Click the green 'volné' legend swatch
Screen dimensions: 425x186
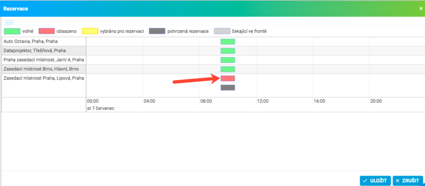coord(12,31)
